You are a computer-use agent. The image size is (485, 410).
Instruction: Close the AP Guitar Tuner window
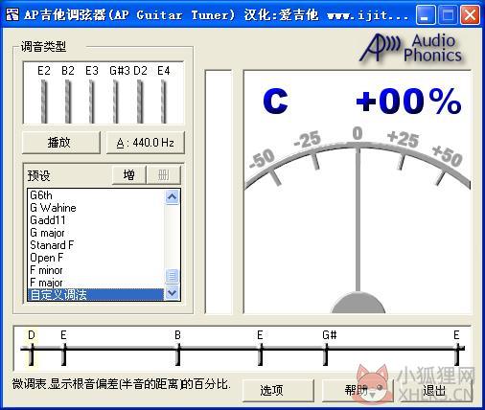coord(470,14)
